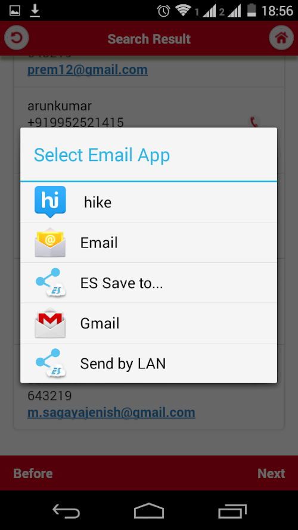The image size is (298, 530).
Task: Tap the yellow Email envelope icon
Action: click(50, 243)
